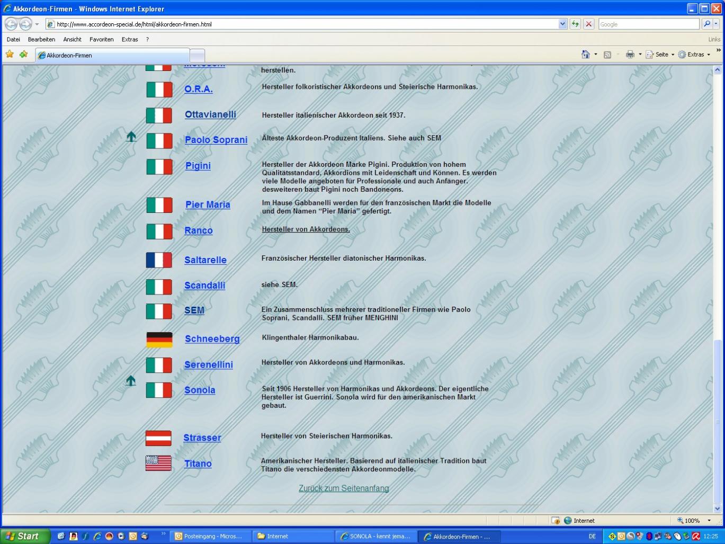
Task: Open the Favoriten menu
Action: (x=101, y=39)
